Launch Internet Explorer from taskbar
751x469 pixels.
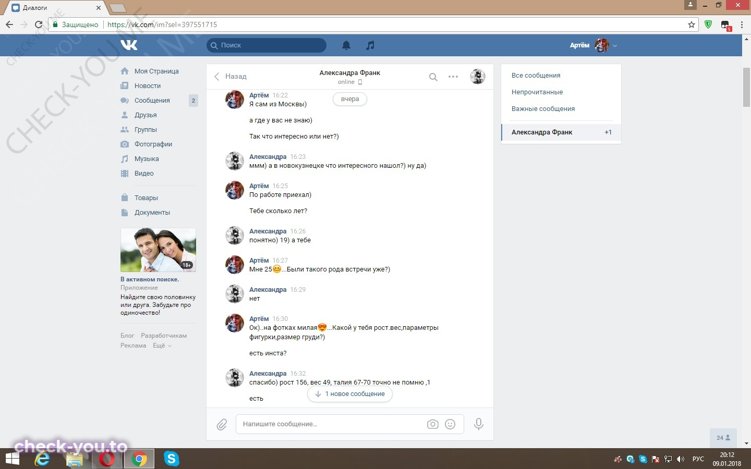click(42, 459)
